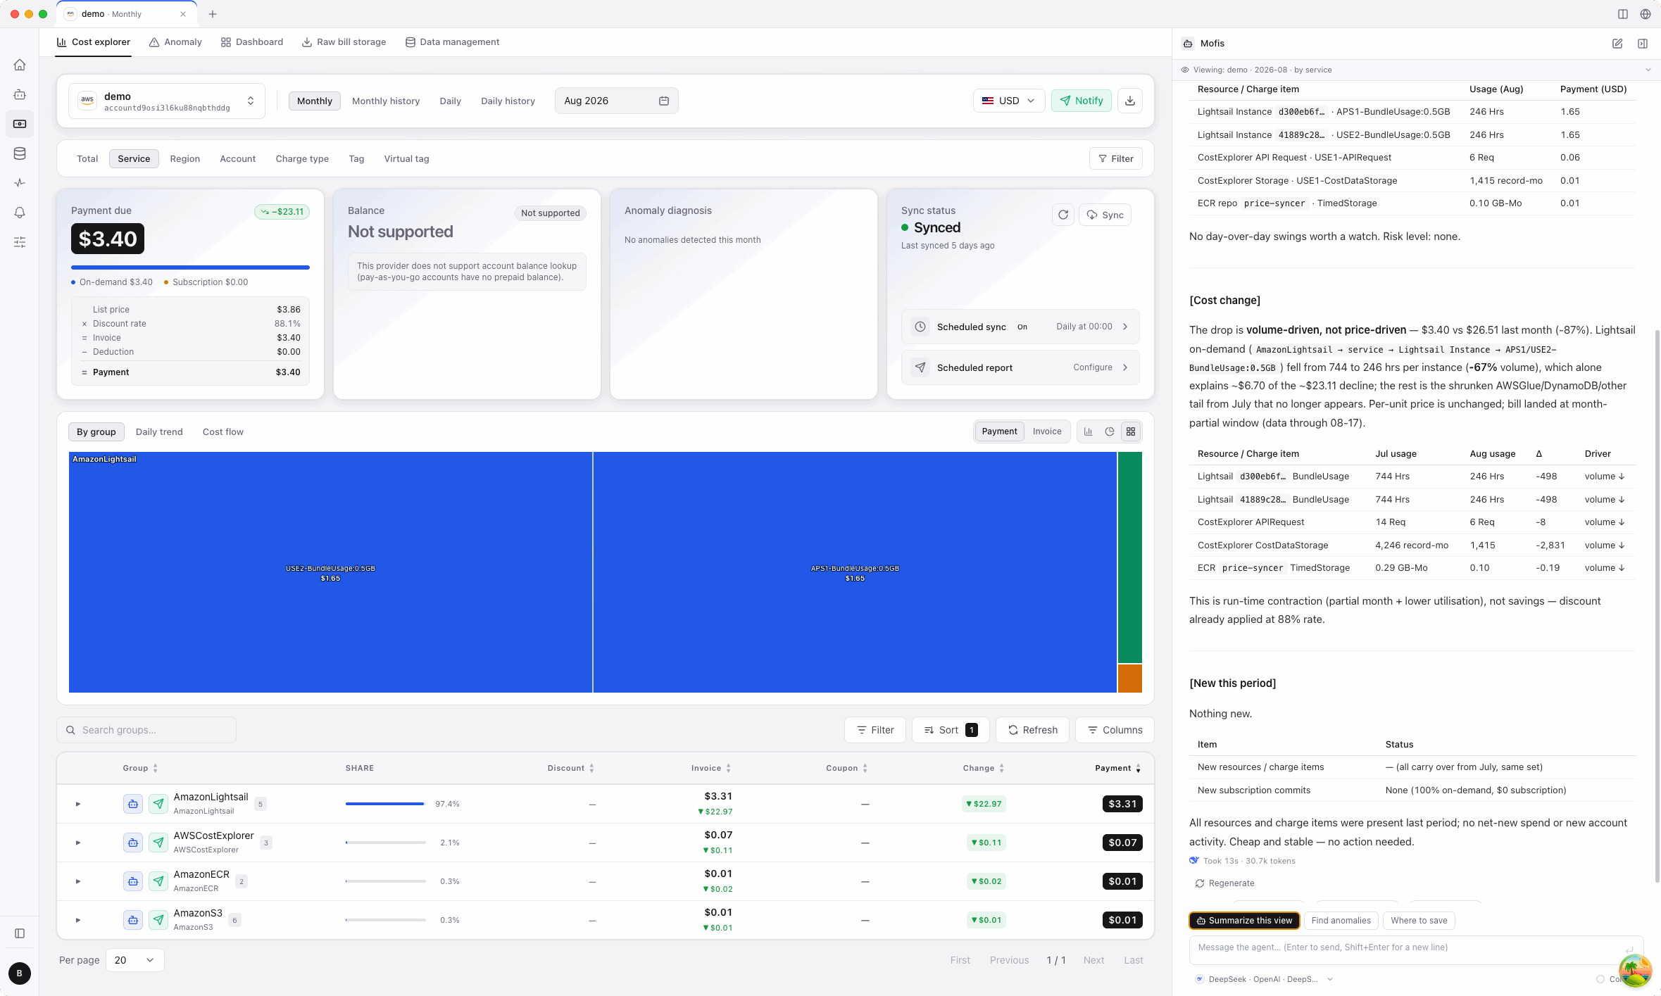The height and width of the screenshot is (996, 1661).
Task: Switch to treemap grid view icon
Action: tap(1131, 431)
